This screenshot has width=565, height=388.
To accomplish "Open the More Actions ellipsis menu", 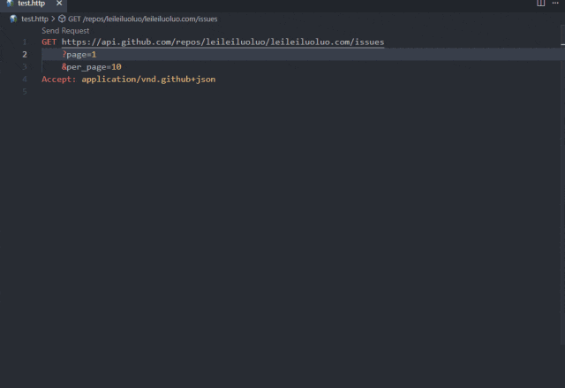I will [555, 3].
